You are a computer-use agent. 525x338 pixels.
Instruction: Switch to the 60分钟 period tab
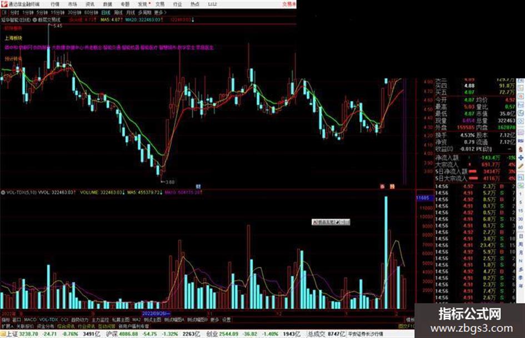(91, 13)
